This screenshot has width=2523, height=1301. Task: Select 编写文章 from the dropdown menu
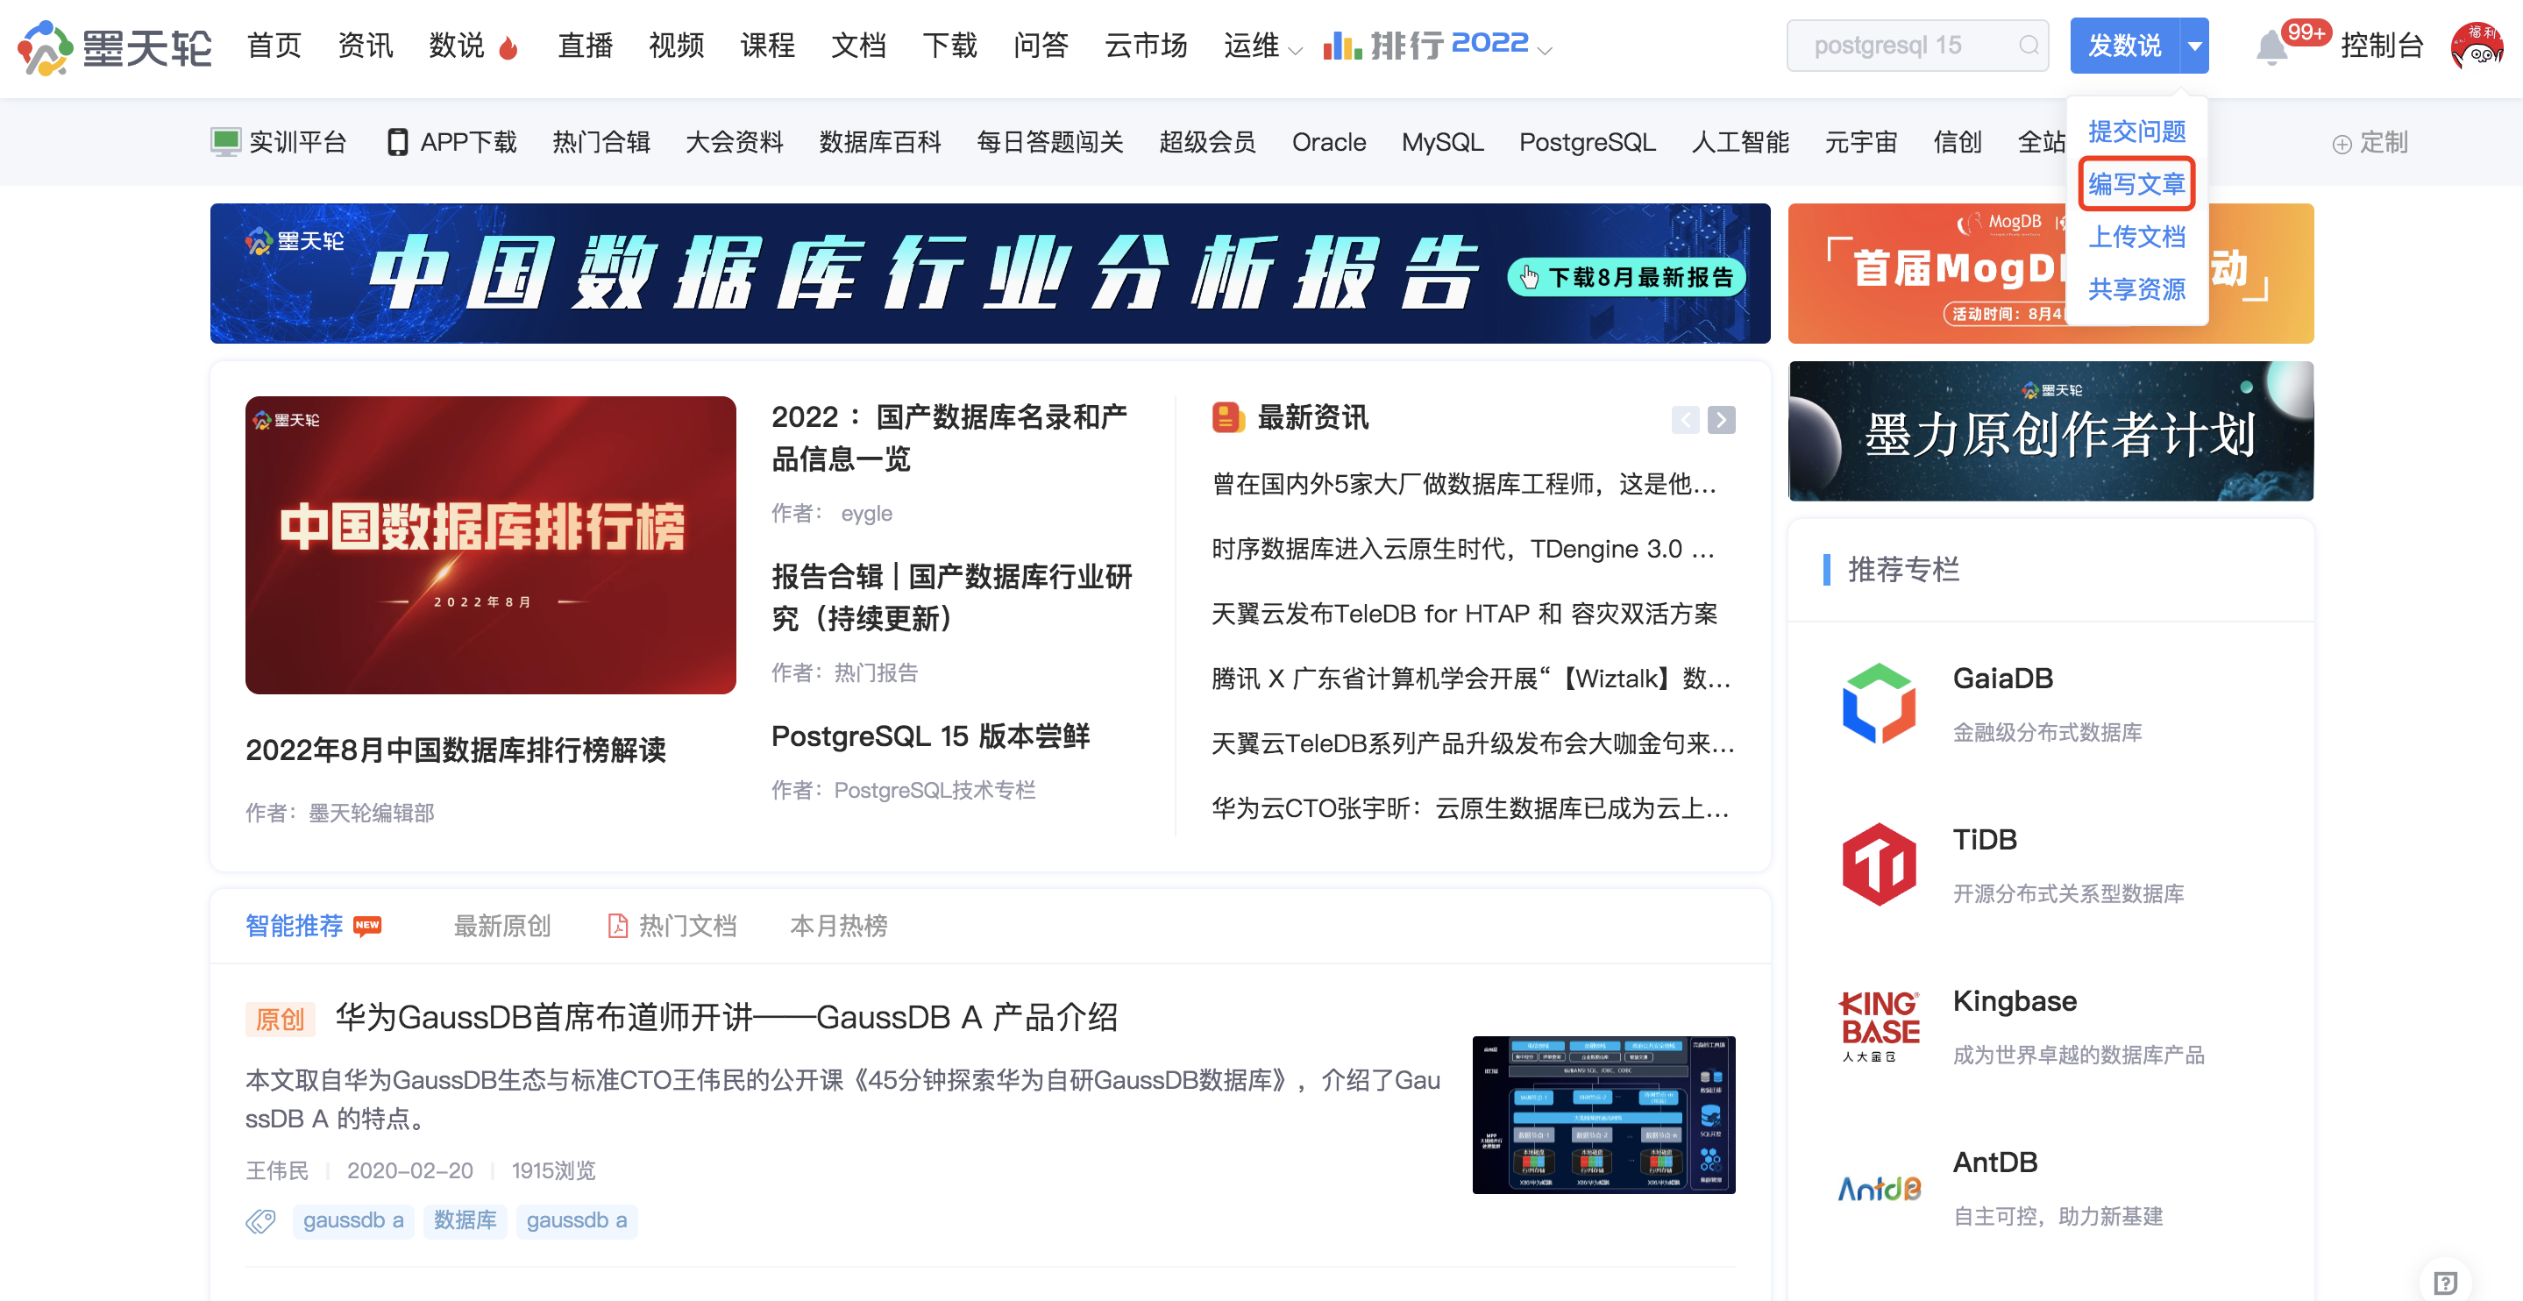(x=2136, y=183)
